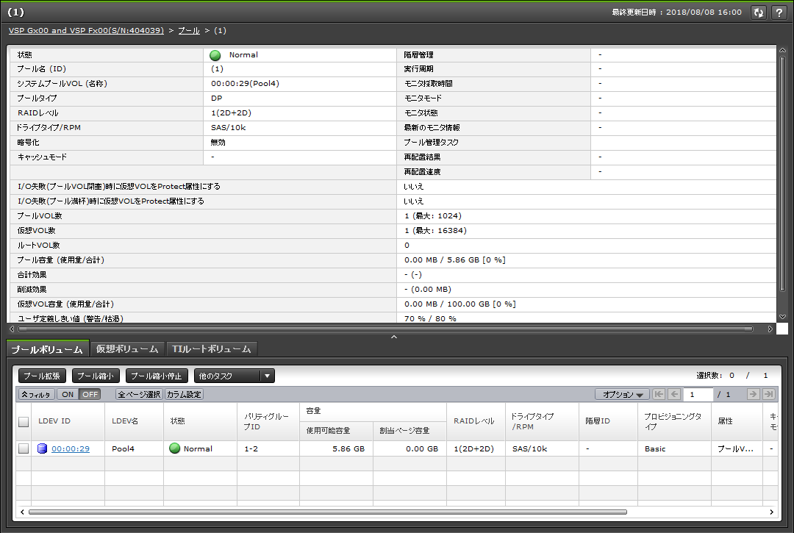794x533 pixels.
Task: Check the select-all checkbox in table header
Action: point(24,422)
